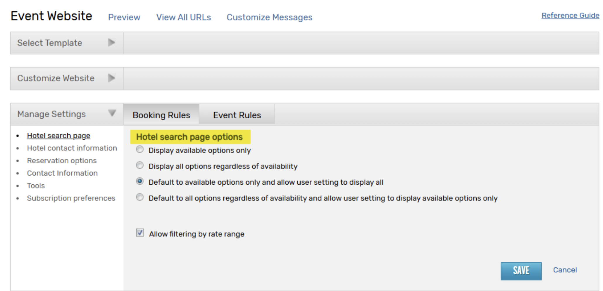Screen dimensions: 603x291
Task: Select 'Default to available options only' radio
Action: tap(140, 181)
